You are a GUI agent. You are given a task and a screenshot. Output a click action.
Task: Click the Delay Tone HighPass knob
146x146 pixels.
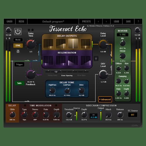coord(52,91)
